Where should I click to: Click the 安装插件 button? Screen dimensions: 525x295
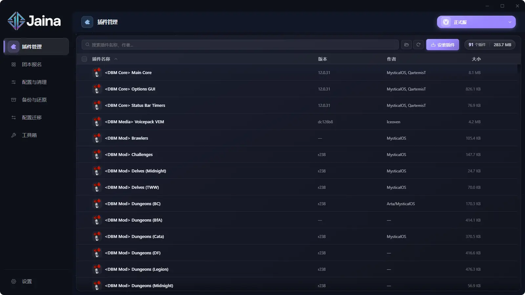[x=442, y=45]
